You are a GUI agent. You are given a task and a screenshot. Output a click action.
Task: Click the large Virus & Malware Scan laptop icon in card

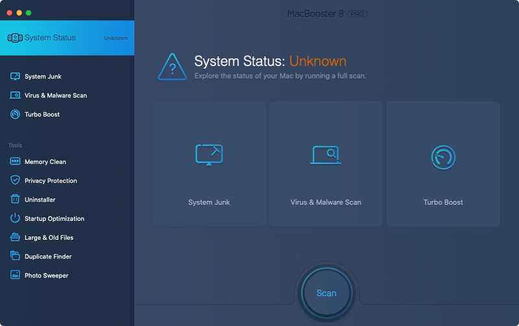tap(326, 155)
